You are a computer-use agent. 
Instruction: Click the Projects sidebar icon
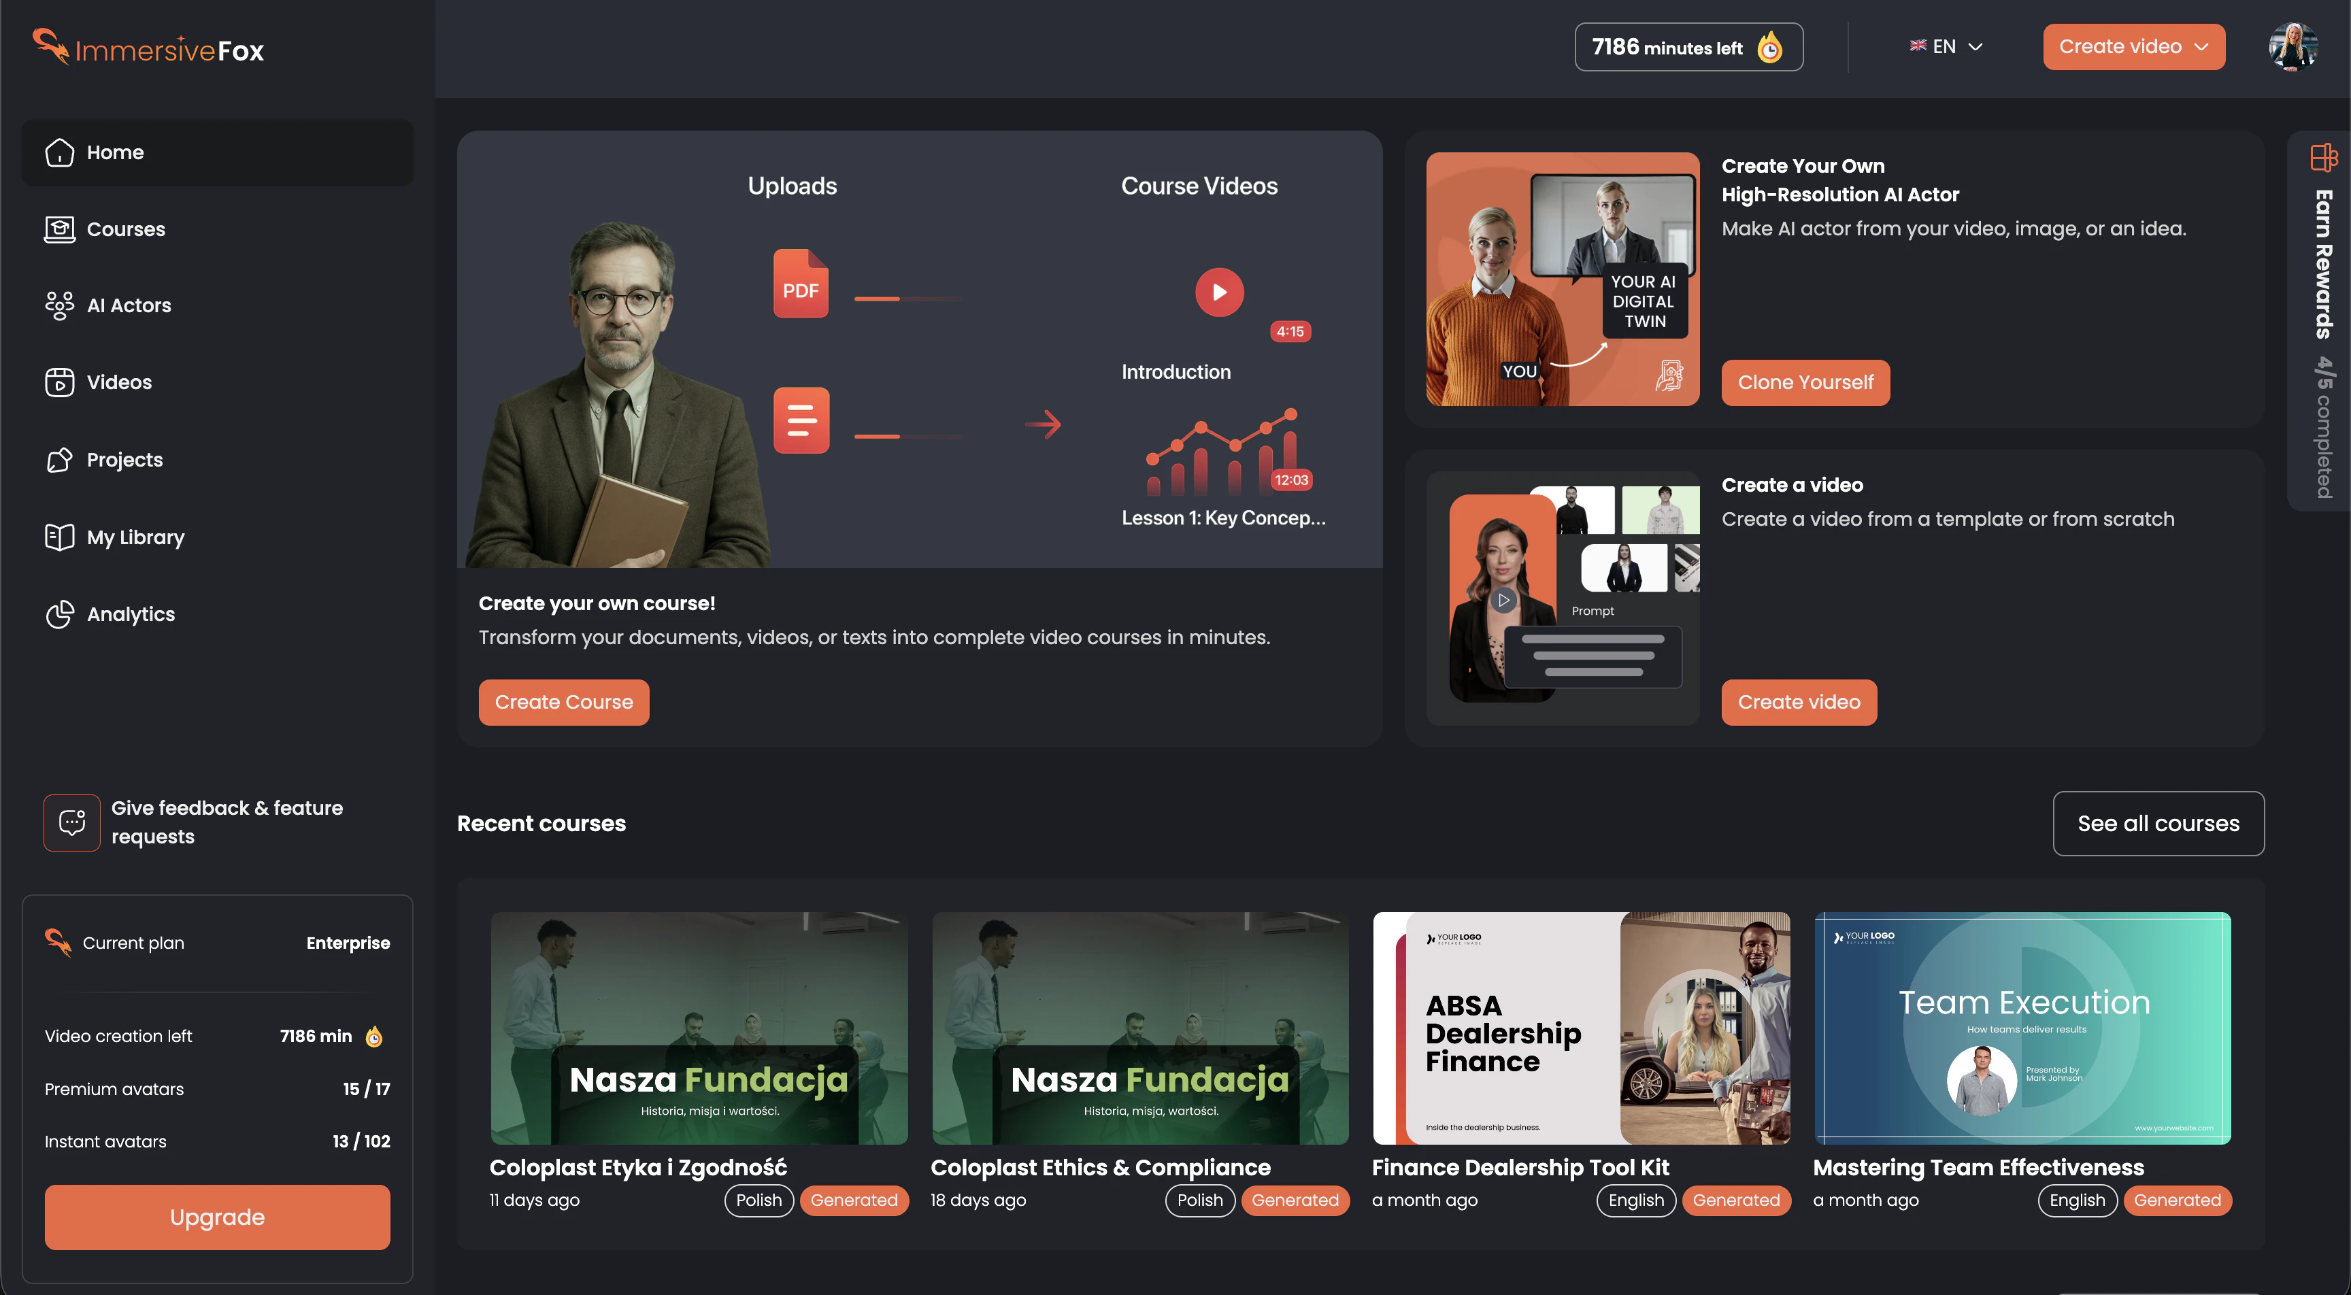coord(59,460)
